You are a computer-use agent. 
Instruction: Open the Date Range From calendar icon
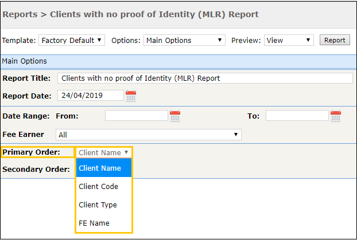[x=175, y=116]
